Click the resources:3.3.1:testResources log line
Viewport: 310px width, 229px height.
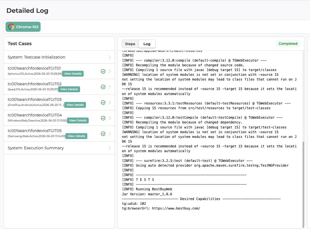(206, 103)
